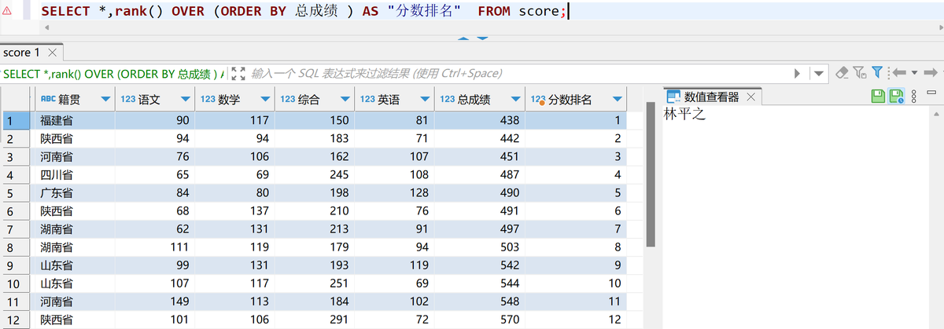
Task: Select 综合 cell with value 245
Action: coord(315,174)
